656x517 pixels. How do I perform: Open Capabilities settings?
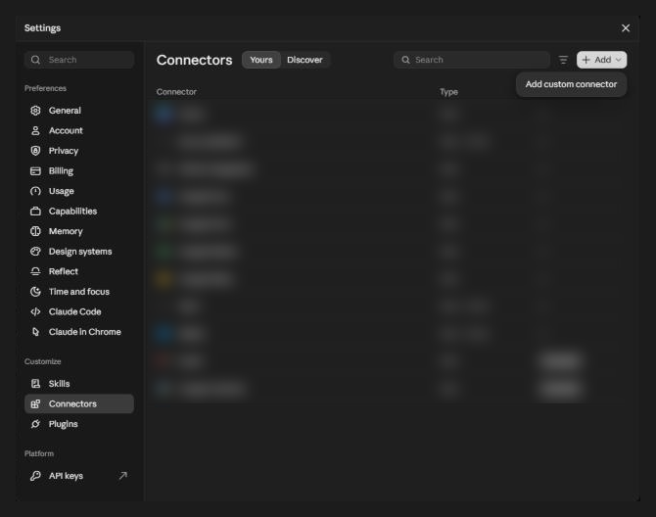[79, 211]
